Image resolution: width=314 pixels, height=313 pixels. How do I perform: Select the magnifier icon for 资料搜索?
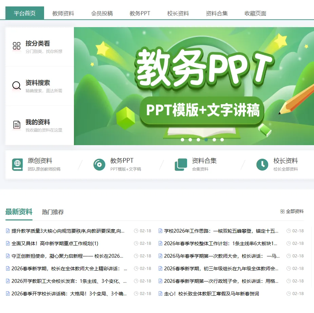pyautogui.click(x=16, y=85)
